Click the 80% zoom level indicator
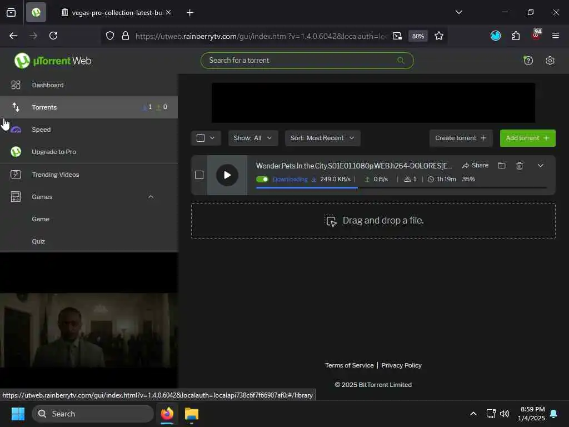Screen dimensions: 569x427 (418, 36)
